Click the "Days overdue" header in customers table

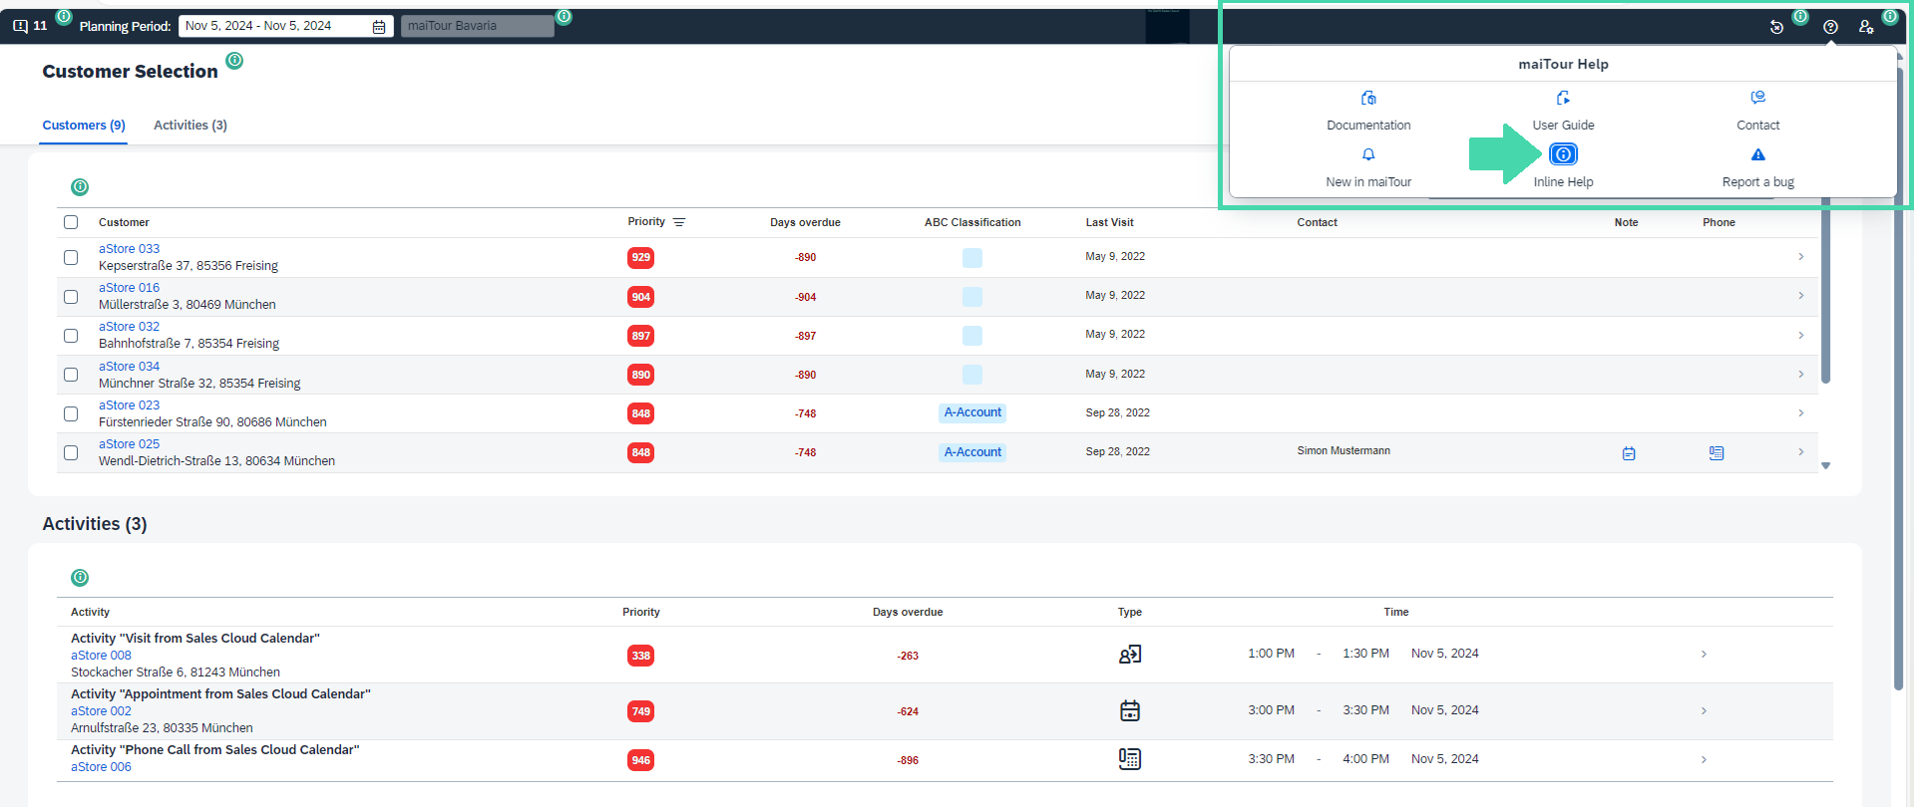pyautogui.click(x=805, y=222)
